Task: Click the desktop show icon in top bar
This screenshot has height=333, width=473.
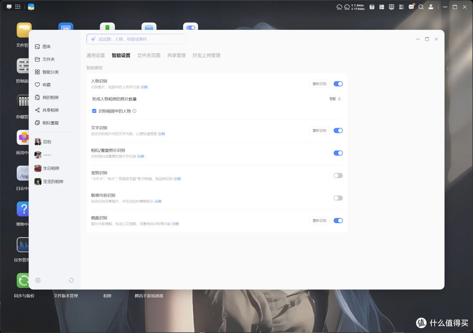Action: (9, 7)
